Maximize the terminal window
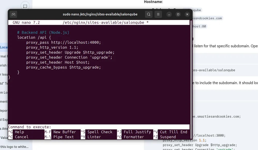Image resolution: width=258 pixels, height=150 pixels. pyautogui.click(x=178, y=14)
